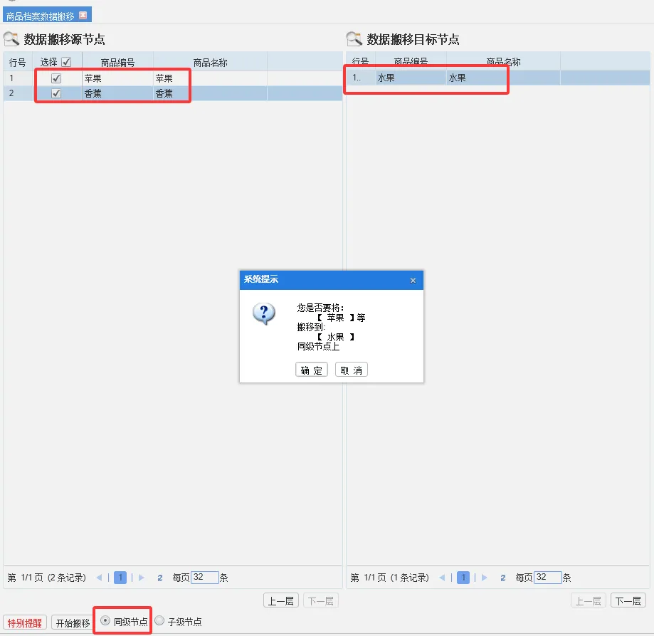Click the 开始搬移 button

pos(73,622)
